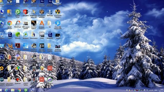Viewport: 164px width, 92px height.
Task: Launch the blue anchor desktop shortcut
Action: coord(50,12)
